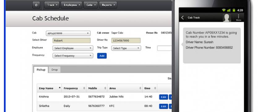Click frequency cell 2013-07-31
Image resolution: width=258 pixels, height=112 pixels.
pyautogui.click(x=71, y=97)
